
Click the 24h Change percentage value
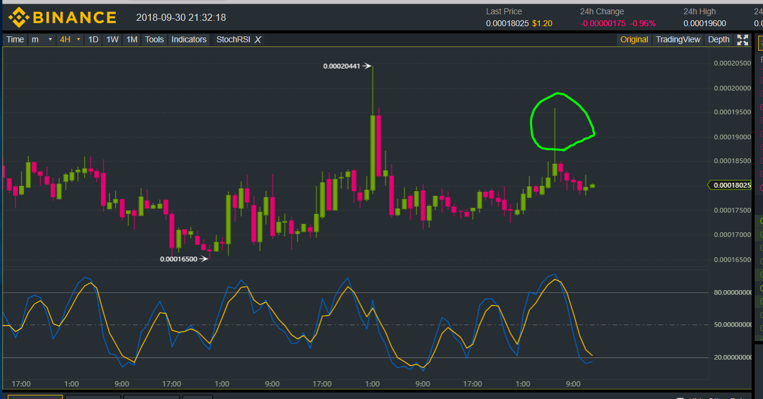point(644,23)
